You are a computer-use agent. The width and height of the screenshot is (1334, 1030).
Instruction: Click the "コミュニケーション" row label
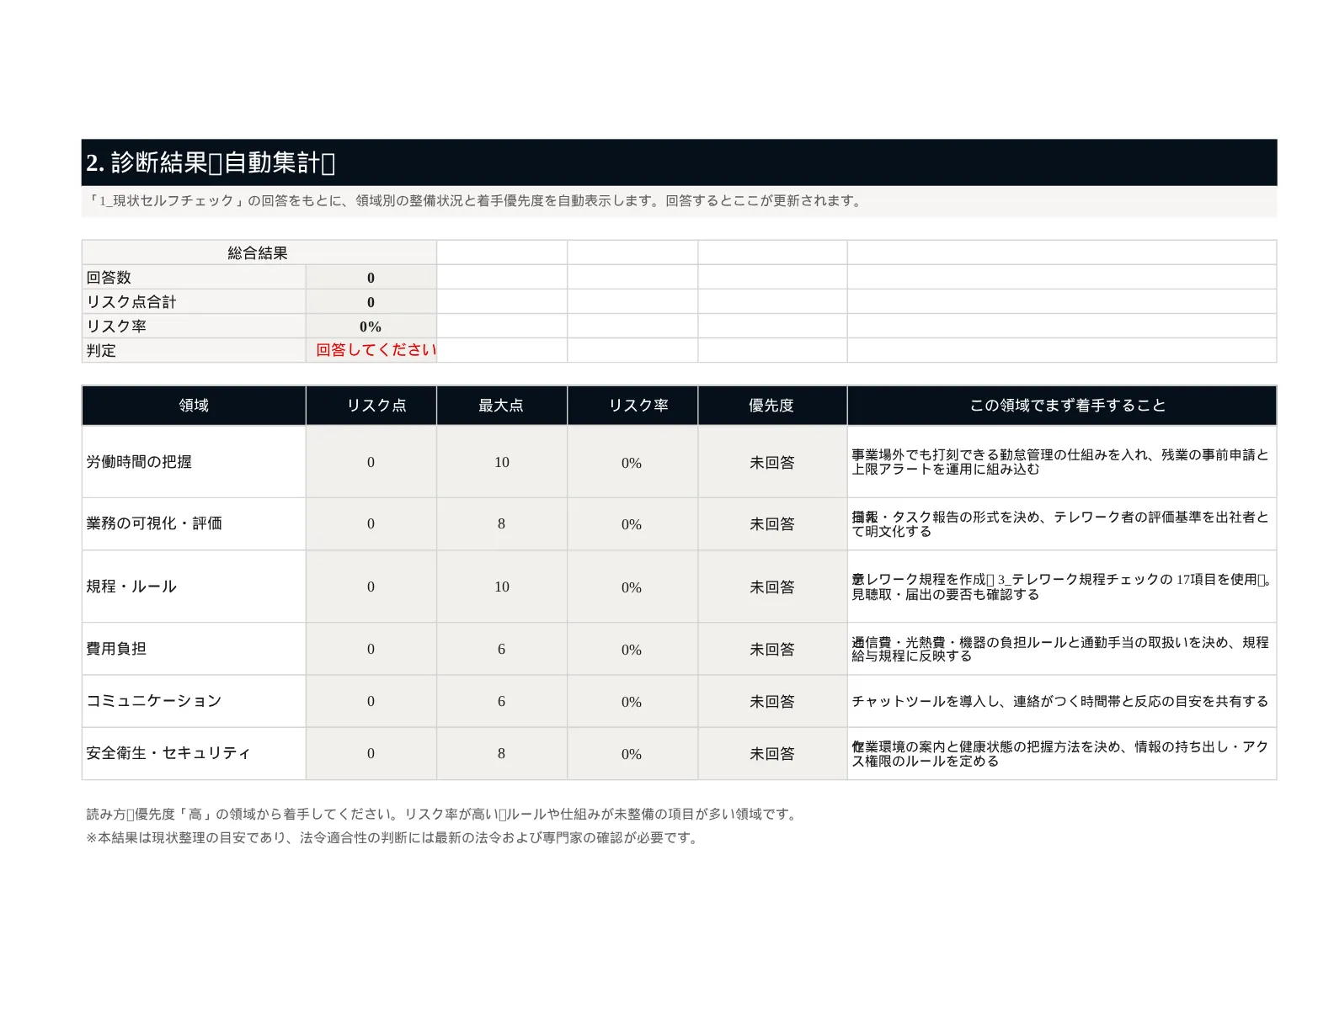pyautogui.click(x=194, y=701)
